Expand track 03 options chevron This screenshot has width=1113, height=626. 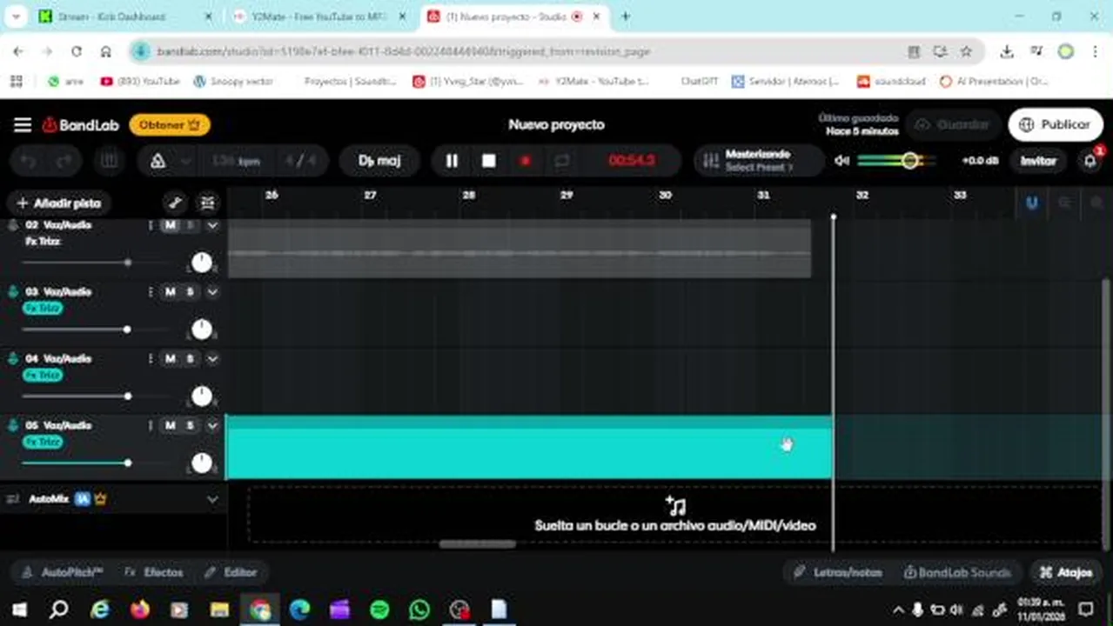pos(211,292)
